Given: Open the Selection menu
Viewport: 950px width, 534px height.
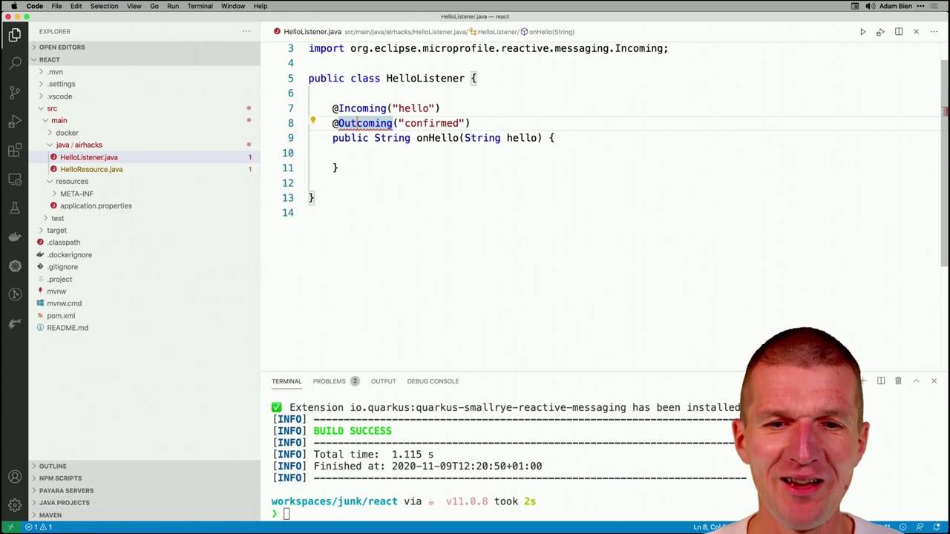Looking at the screenshot, I should tap(104, 6).
